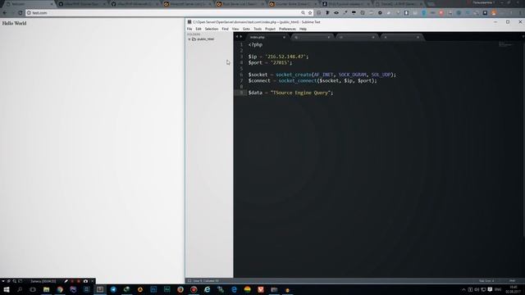The image size is (525, 295).
Task: Open the File menu in Sublime Text
Action: tap(189, 29)
